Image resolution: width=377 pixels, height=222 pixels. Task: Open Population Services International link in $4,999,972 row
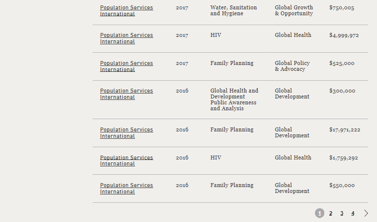(127, 38)
